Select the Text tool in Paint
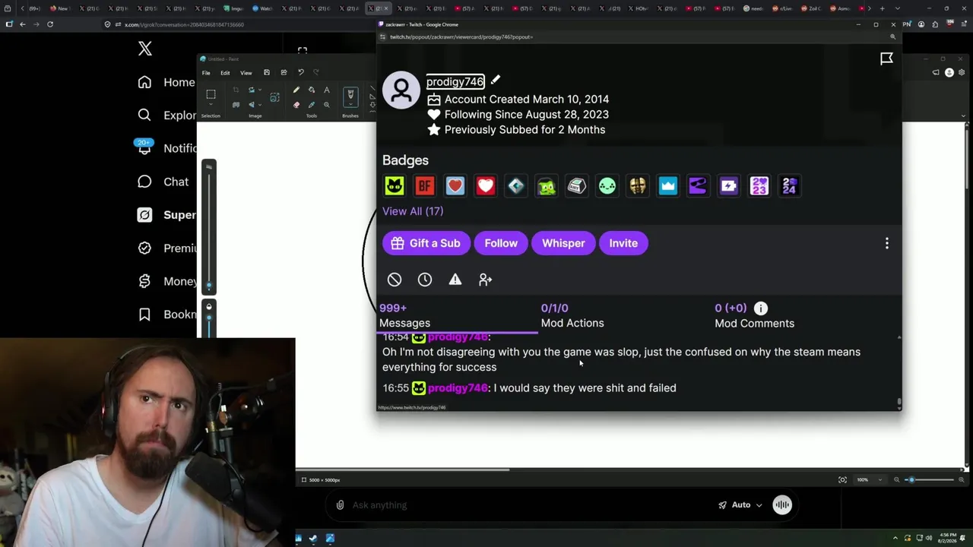Image resolution: width=973 pixels, height=547 pixels. coord(327,90)
